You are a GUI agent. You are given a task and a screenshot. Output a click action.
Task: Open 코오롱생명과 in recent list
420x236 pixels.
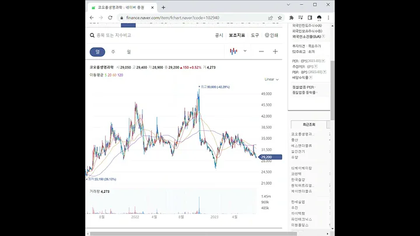(303, 134)
